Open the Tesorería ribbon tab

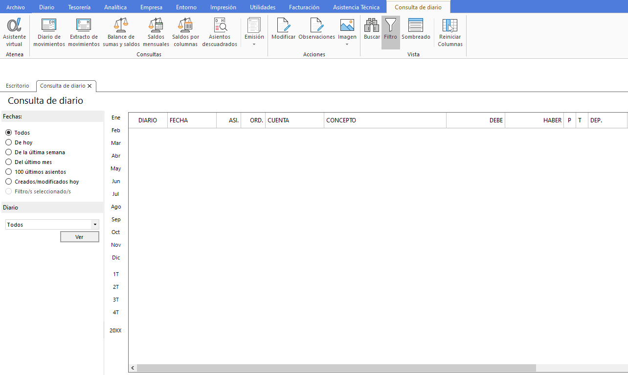point(79,7)
